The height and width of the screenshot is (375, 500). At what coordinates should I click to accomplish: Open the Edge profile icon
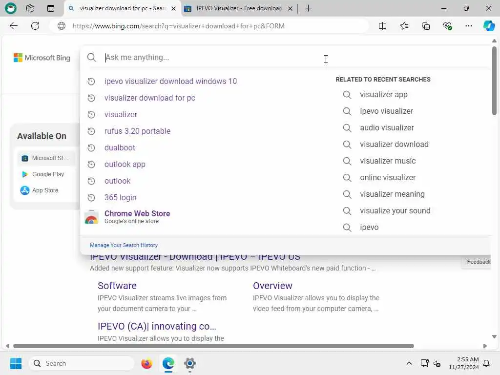click(11, 8)
